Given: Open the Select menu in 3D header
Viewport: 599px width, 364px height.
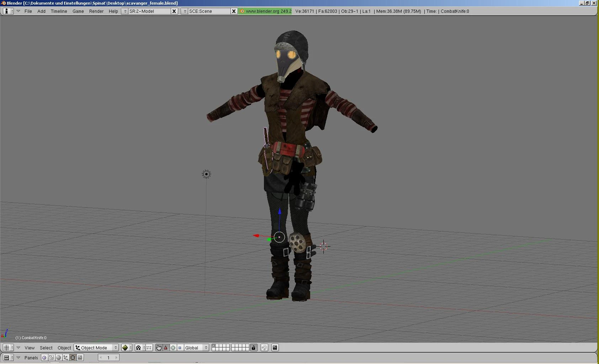Looking at the screenshot, I should click(x=46, y=348).
